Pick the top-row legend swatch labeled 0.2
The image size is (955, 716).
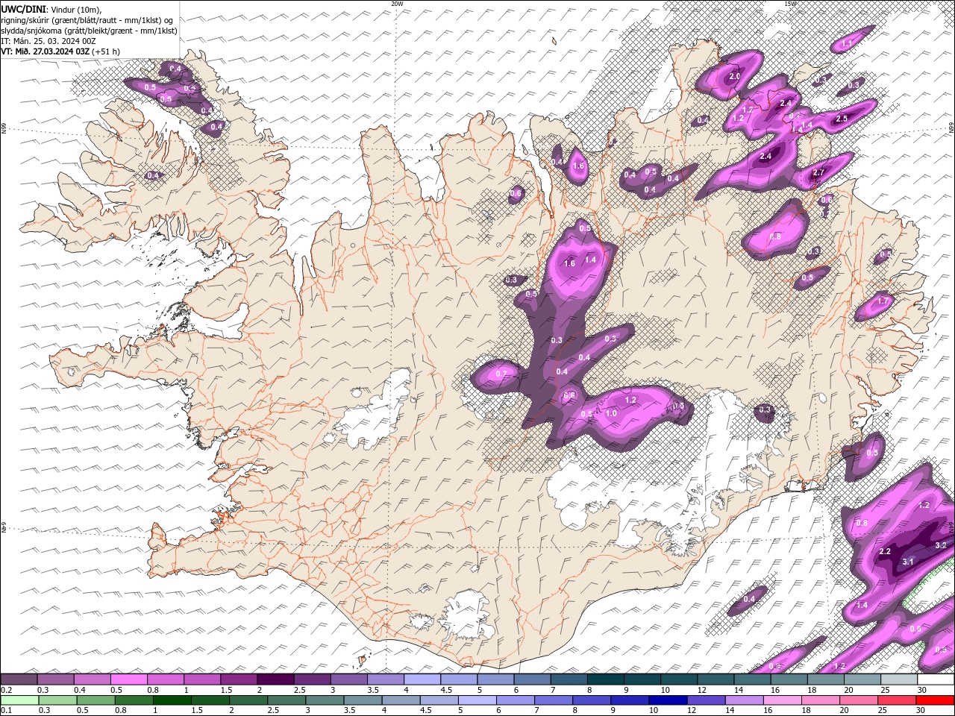19,679
